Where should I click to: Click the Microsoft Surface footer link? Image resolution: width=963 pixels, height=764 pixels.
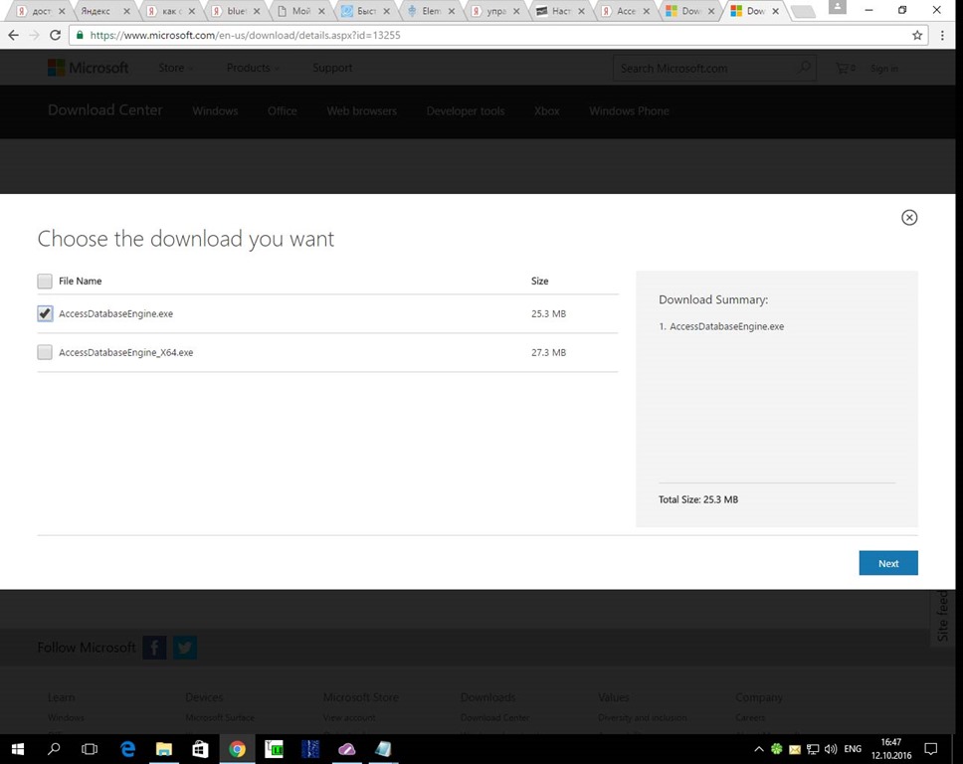click(220, 717)
